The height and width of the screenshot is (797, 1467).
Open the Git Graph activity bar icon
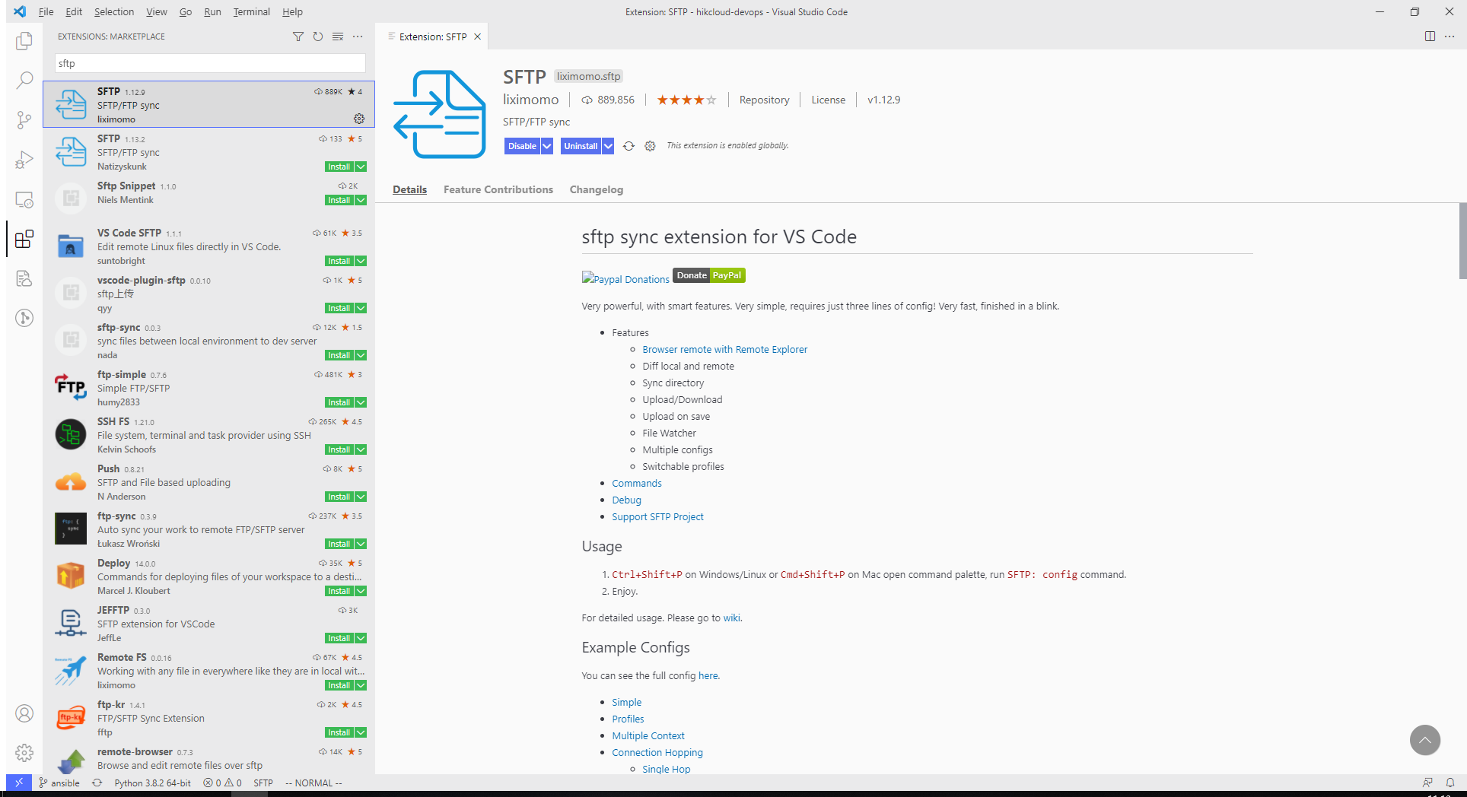(24, 318)
